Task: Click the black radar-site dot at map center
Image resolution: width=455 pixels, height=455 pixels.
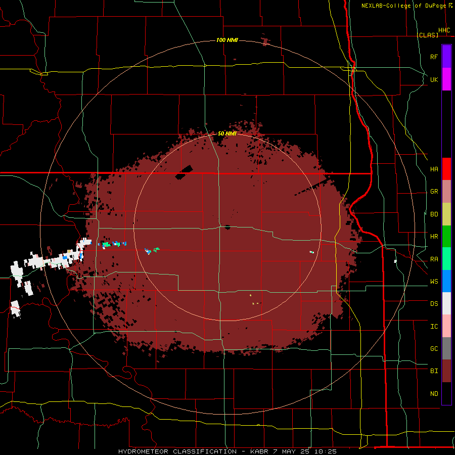Action: (x=227, y=227)
